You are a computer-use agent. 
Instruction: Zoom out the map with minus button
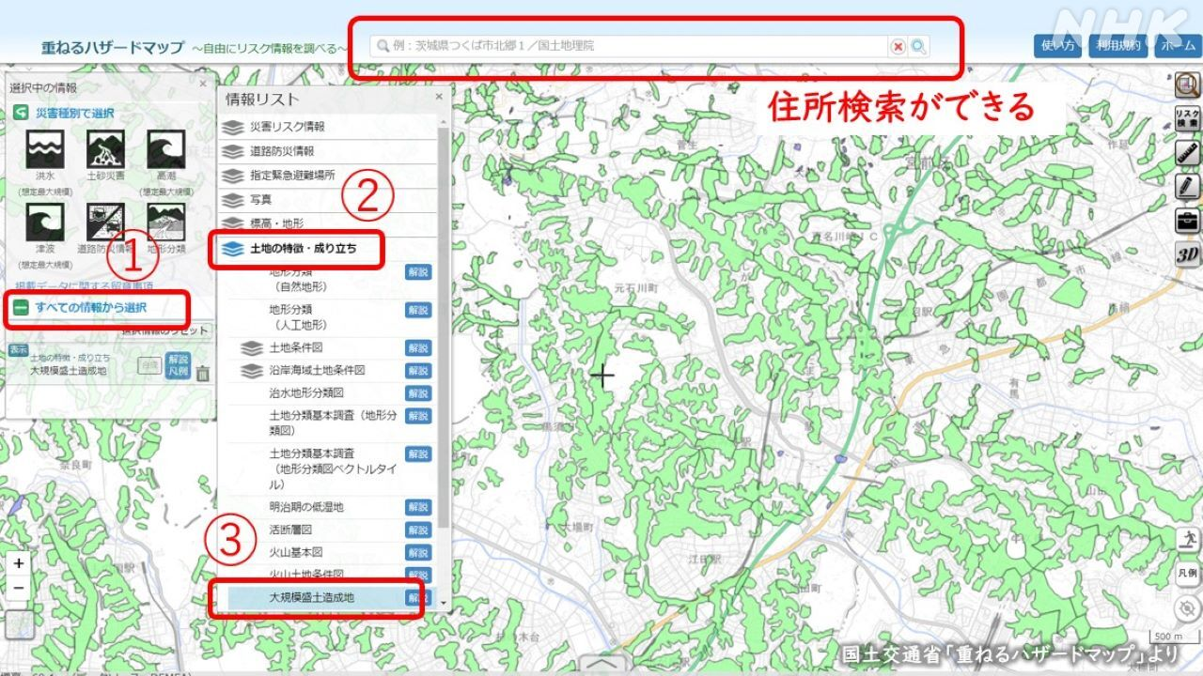19,588
